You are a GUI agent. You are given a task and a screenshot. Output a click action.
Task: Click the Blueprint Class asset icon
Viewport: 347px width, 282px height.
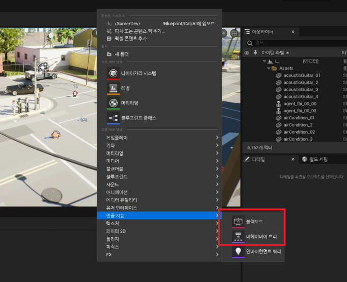point(113,118)
